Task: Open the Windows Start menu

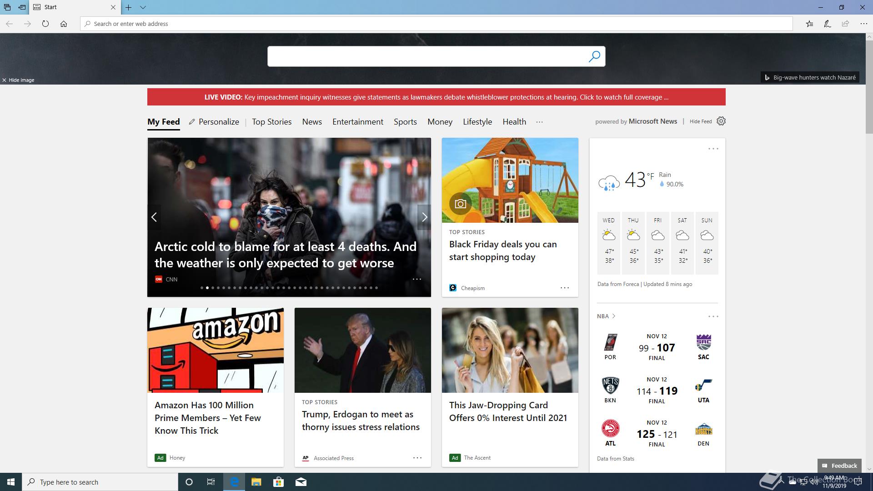Action: (x=11, y=482)
